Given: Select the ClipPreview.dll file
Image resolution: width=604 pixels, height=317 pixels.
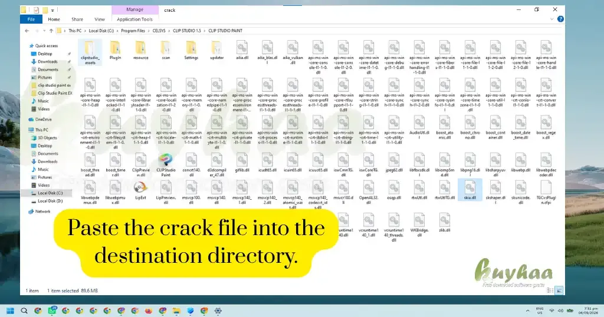Looking at the screenshot, I should 140,164.
